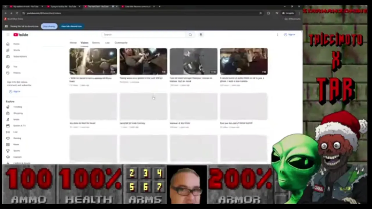Viewport: 372px width, 209px height.
Task: Start voice search with the microphone icon
Action: pos(201,35)
